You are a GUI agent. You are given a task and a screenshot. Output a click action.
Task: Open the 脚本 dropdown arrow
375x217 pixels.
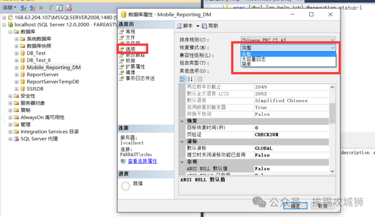[x=198, y=26]
